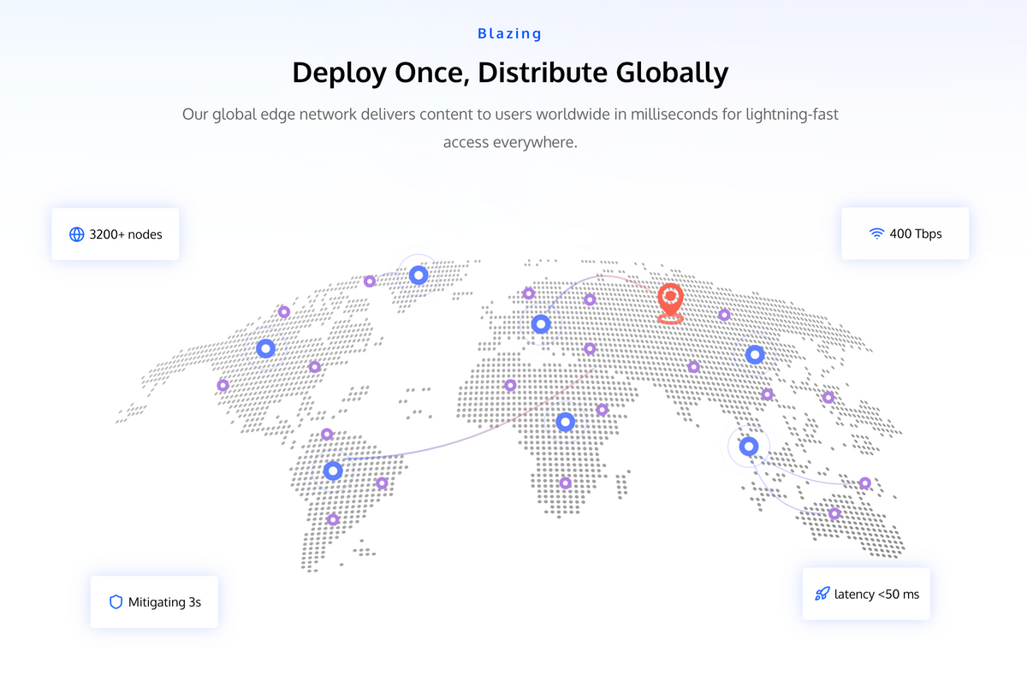Click the "Blazing" label above the heading
The height and width of the screenshot is (675, 1027).
tap(510, 34)
